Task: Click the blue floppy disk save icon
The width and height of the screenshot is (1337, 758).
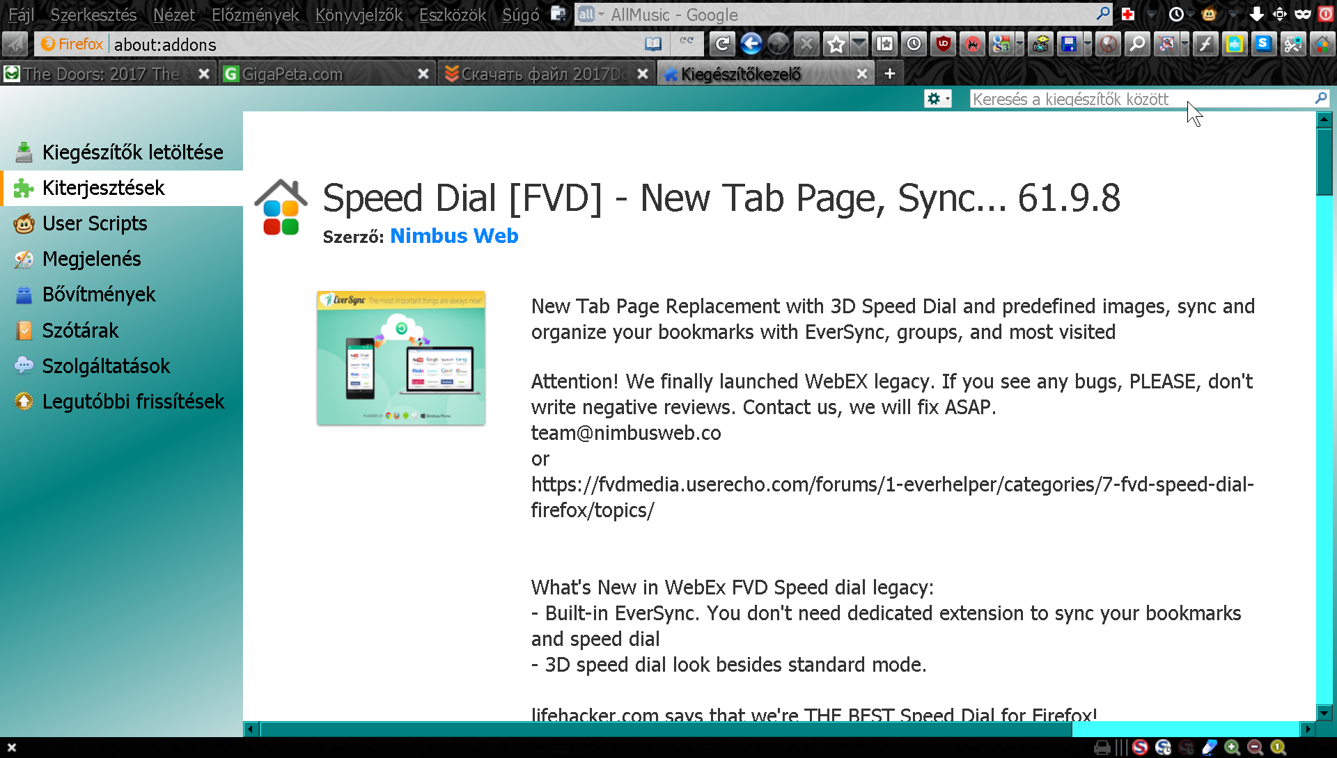Action: [1068, 45]
